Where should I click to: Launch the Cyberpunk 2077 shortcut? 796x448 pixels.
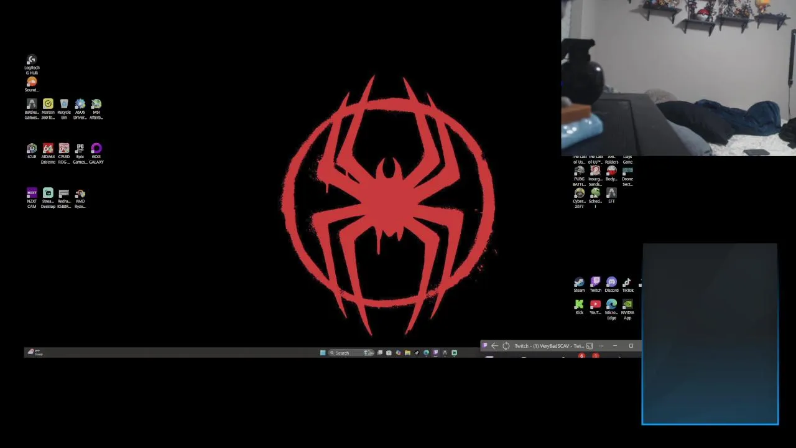click(580, 198)
